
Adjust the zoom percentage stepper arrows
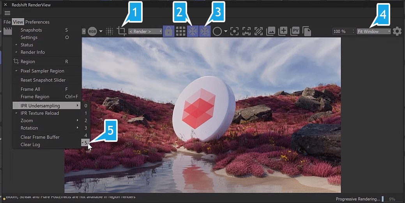354,32
